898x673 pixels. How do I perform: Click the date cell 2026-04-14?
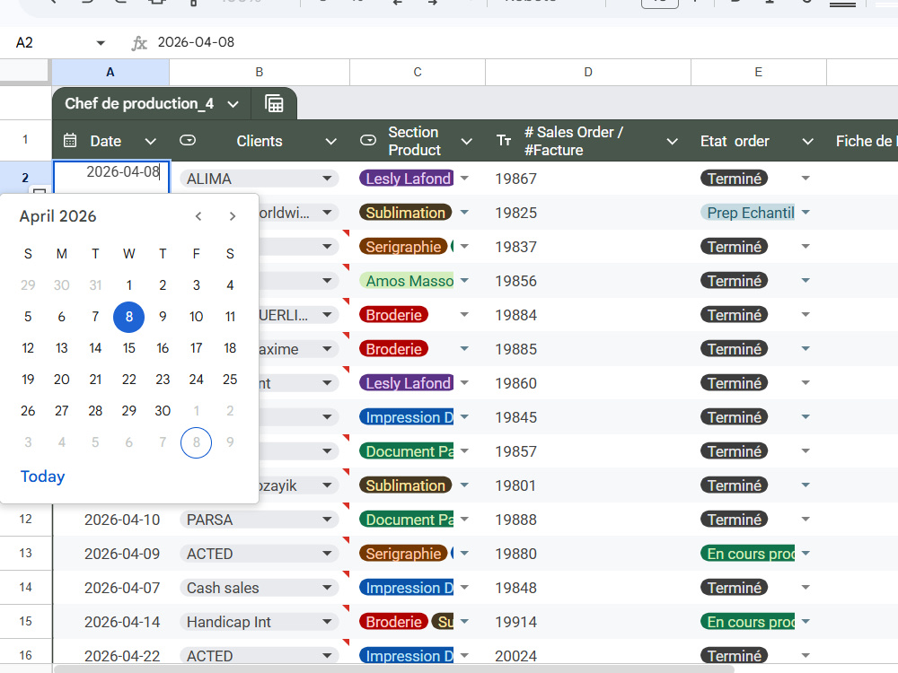pos(111,622)
